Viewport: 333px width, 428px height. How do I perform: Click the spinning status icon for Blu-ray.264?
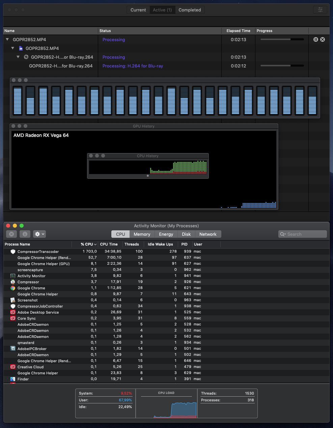pos(26,57)
